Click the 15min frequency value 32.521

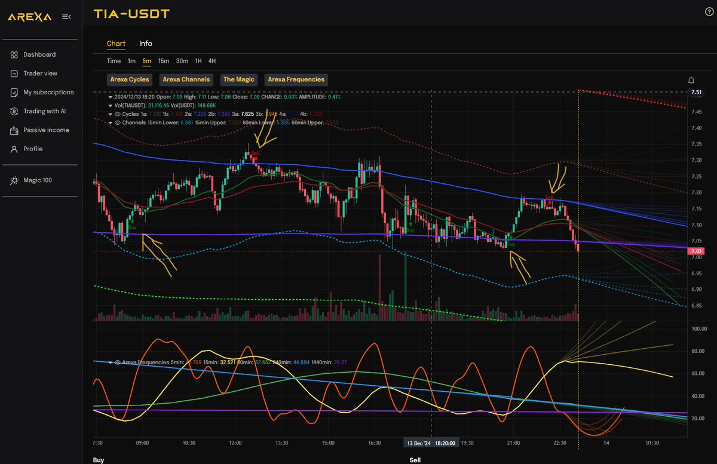pos(228,362)
